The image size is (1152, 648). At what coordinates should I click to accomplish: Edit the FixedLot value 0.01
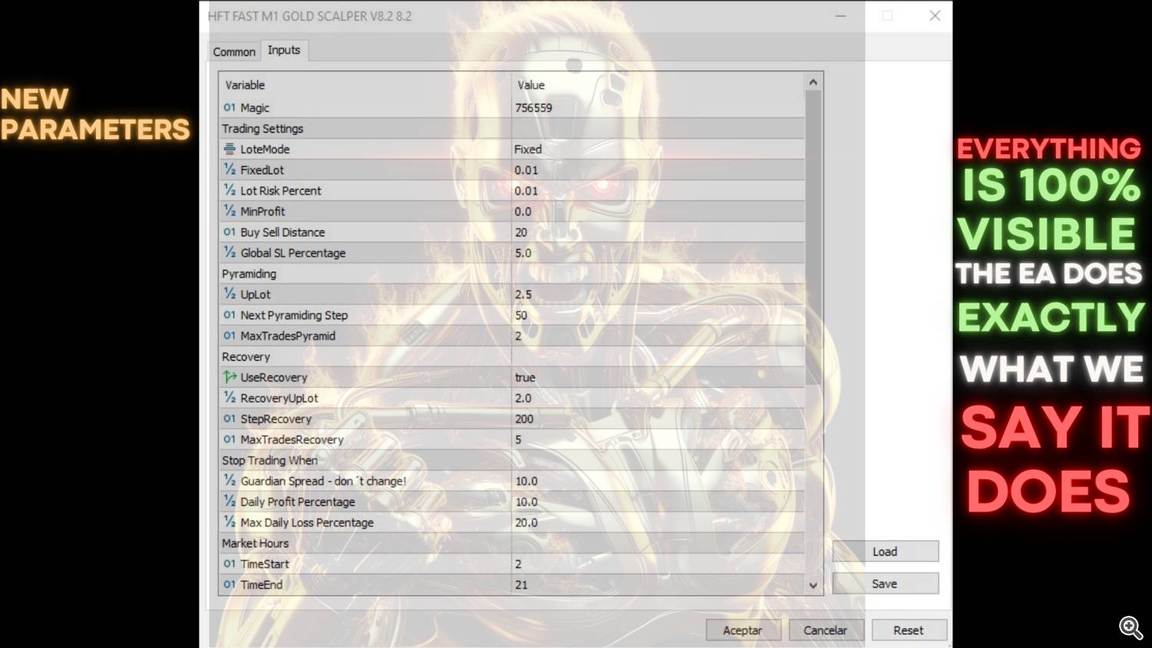658,170
